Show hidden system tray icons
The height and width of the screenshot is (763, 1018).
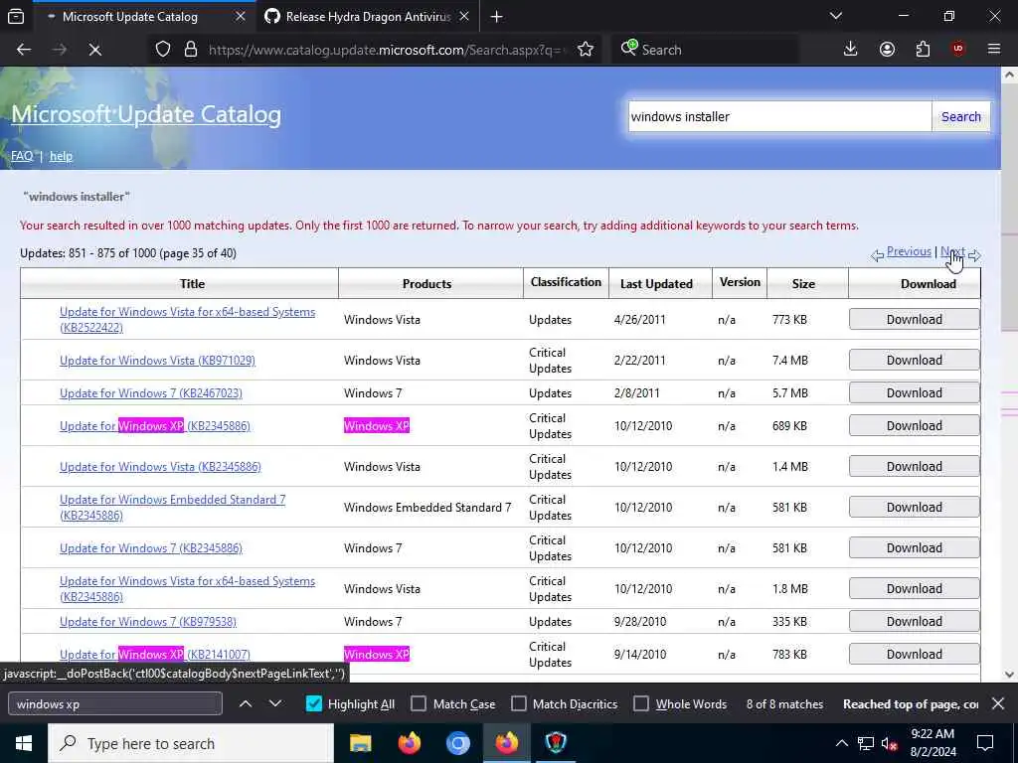click(841, 743)
